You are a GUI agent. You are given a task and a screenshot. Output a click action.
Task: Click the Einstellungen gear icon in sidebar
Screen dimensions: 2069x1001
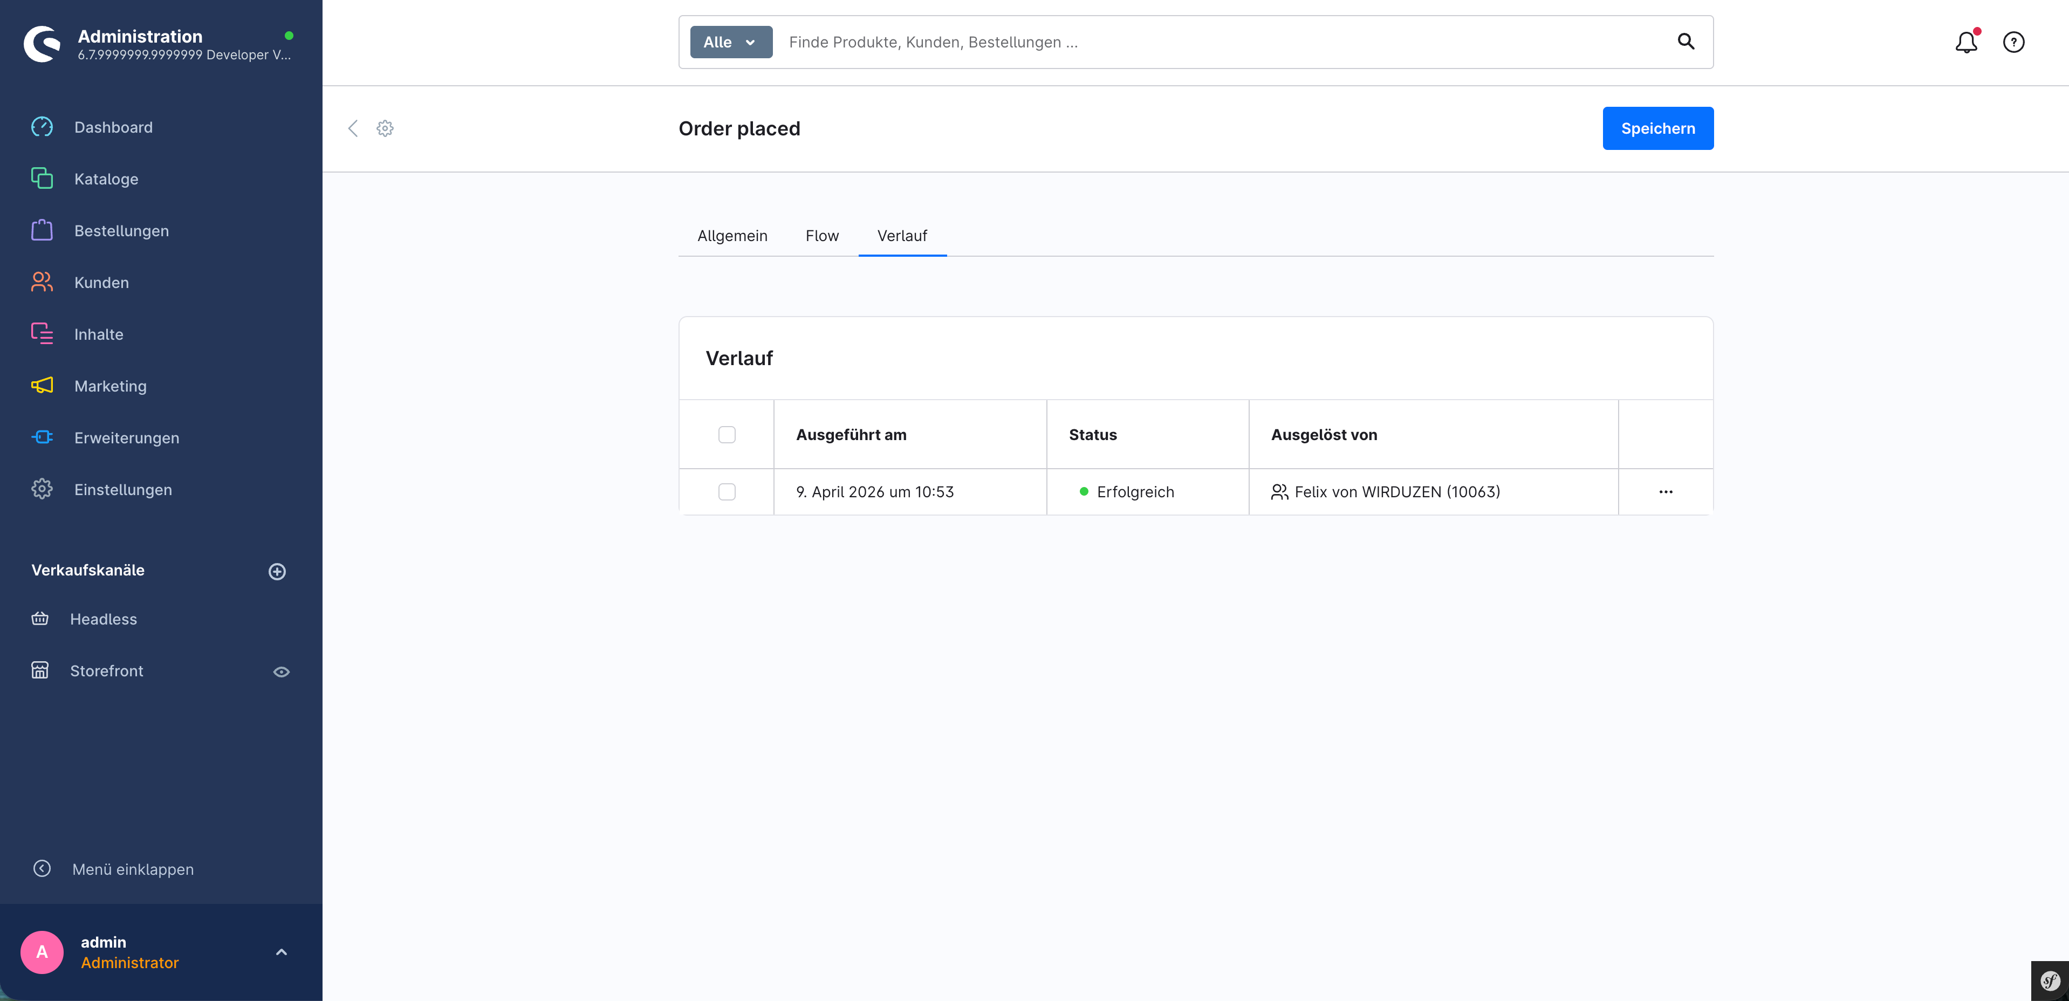[x=42, y=489]
